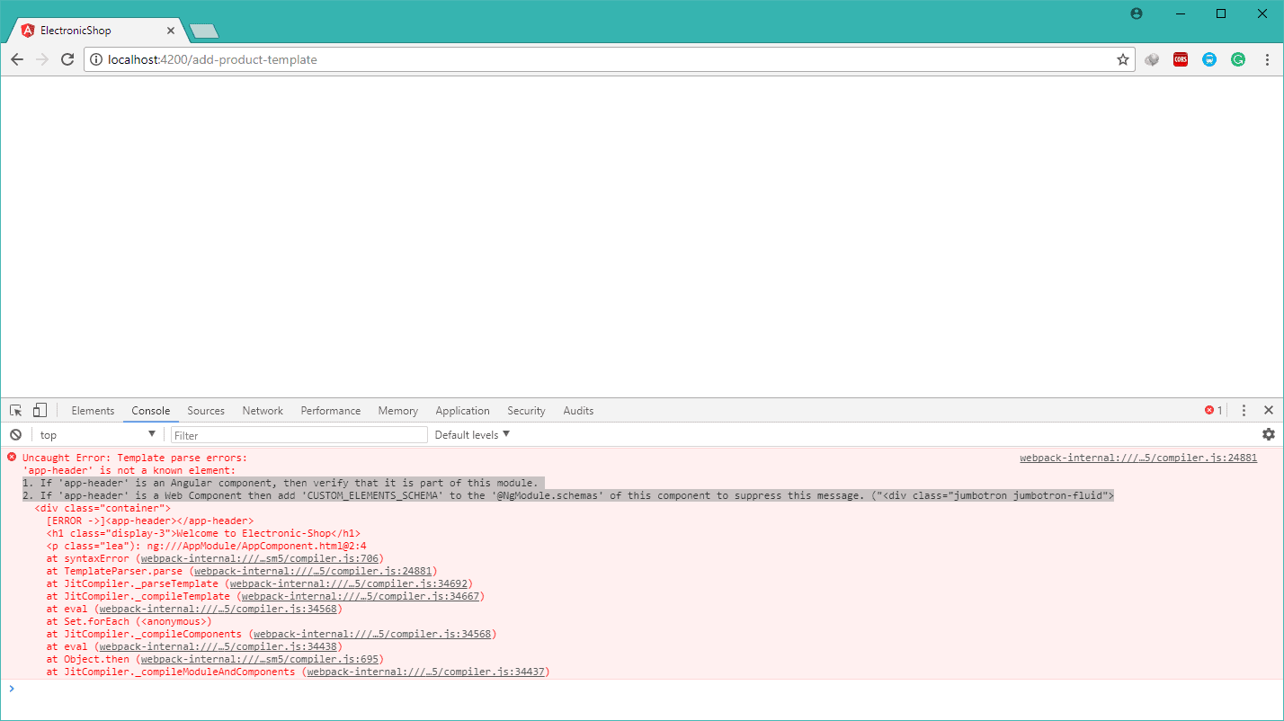Clear the console with the ban icon
1284x721 pixels.
15,435
